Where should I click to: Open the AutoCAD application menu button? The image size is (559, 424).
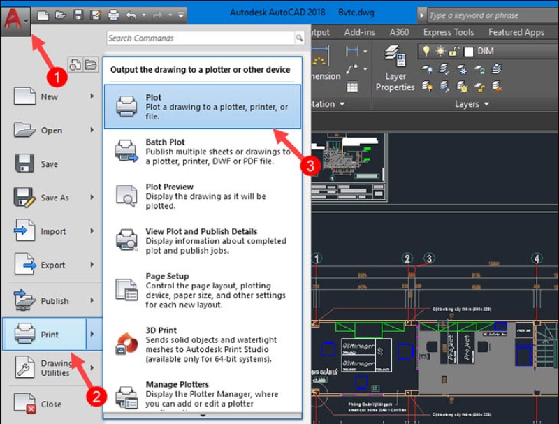pos(13,17)
